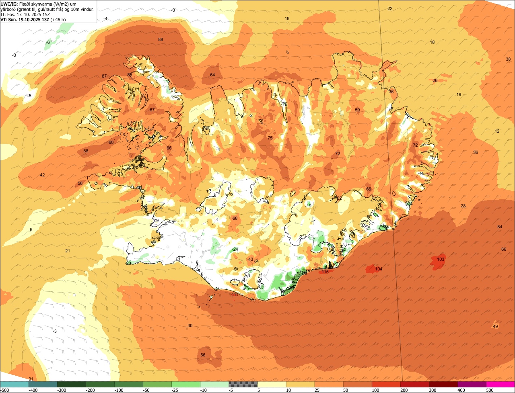515x393 pixels.
Task: Click the map value 28
Action: pos(463,206)
